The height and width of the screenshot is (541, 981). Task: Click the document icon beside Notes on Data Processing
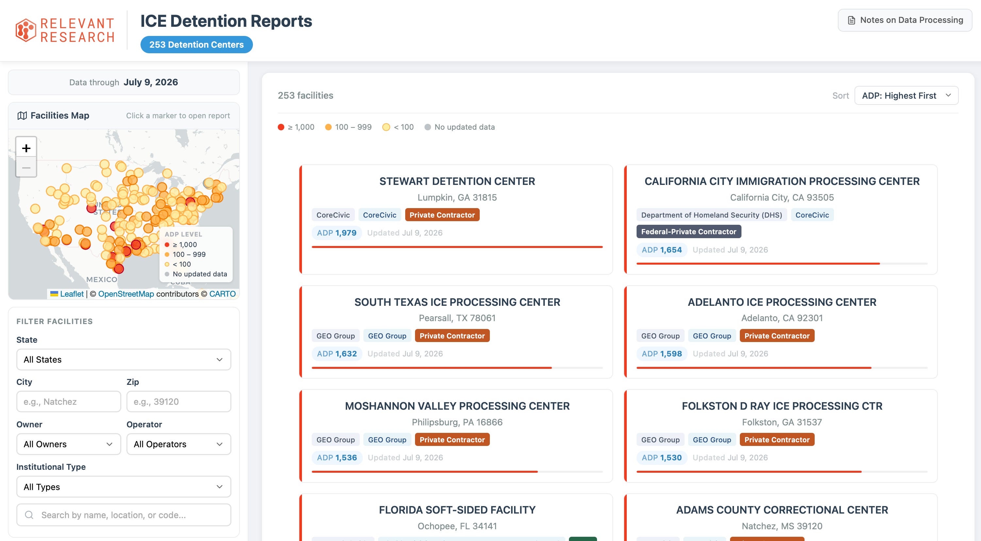pos(852,20)
